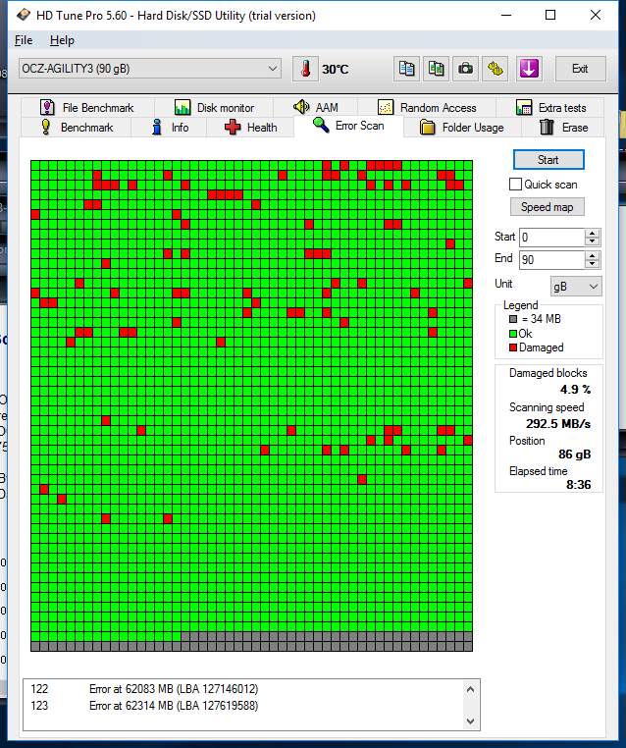Click the red Damaged legend swatch

coord(513,347)
